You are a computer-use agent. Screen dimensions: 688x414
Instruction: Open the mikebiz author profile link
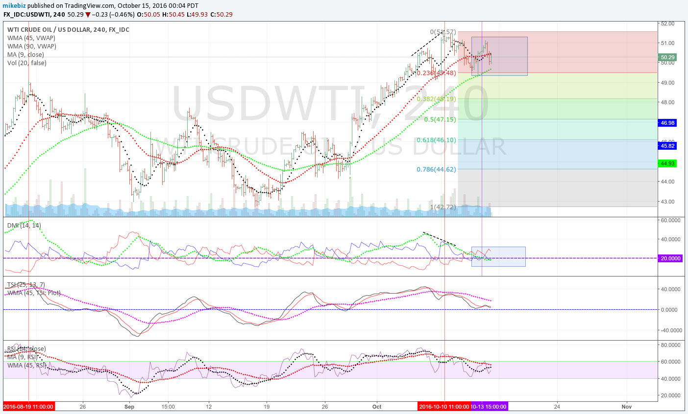(x=15, y=5)
